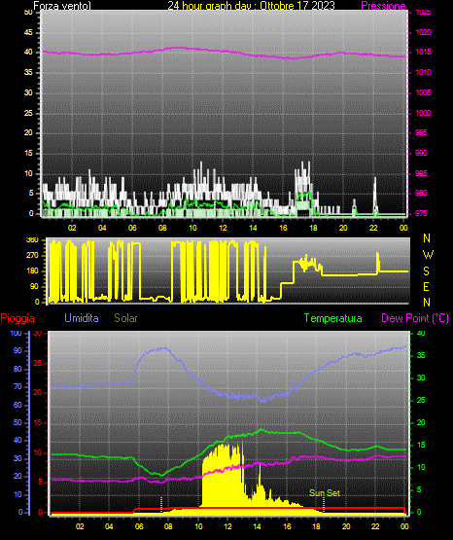Select the blue 'Umidita' legend label
The width and height of the screenshot is (453, 540).
[82, 317]
